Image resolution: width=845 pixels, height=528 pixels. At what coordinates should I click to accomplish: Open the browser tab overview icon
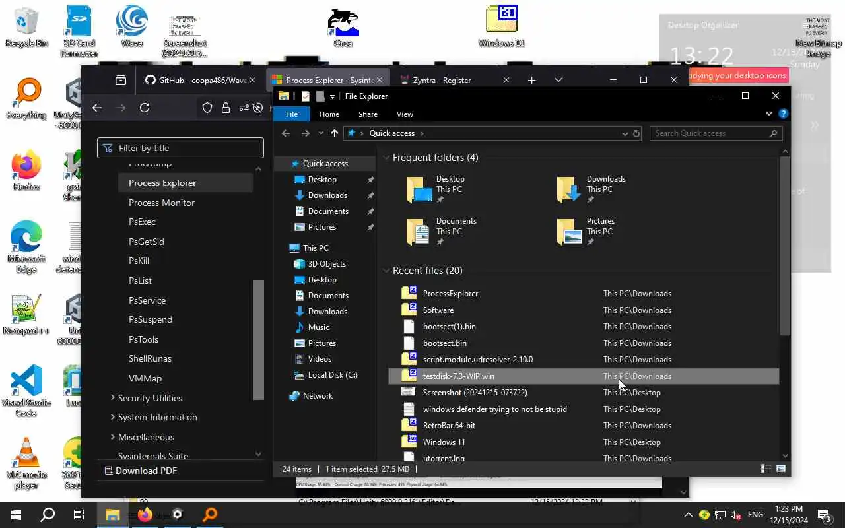(121, 80)
